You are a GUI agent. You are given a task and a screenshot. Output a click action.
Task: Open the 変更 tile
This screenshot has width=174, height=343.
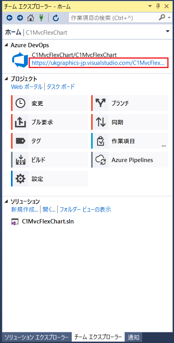(x=49, y=103)
